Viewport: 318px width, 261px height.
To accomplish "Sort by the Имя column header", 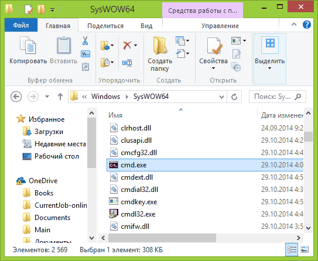I will point(115,115).
